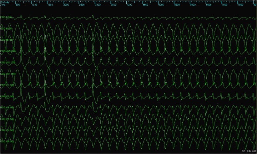The image size is (257, 154).
Task: Select the ECG I (55) channel label
Action: click(x=6, y=17)
